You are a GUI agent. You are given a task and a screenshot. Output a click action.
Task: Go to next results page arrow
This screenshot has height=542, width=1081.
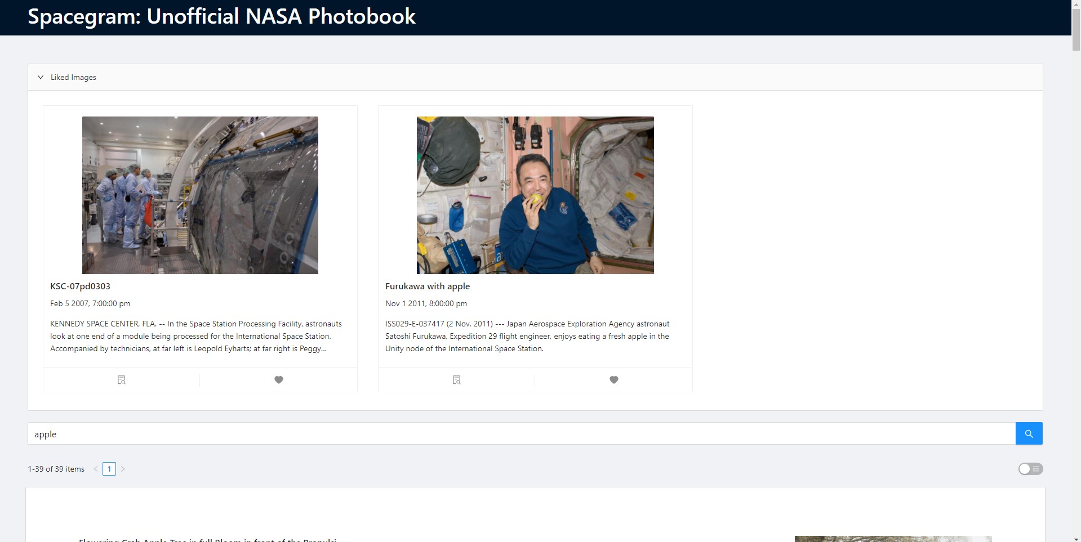tap(123, 469)
